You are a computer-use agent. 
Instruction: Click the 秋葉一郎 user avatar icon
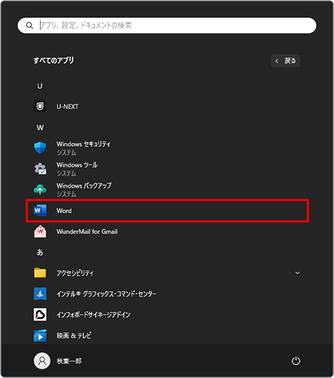[x=42, y=361]
